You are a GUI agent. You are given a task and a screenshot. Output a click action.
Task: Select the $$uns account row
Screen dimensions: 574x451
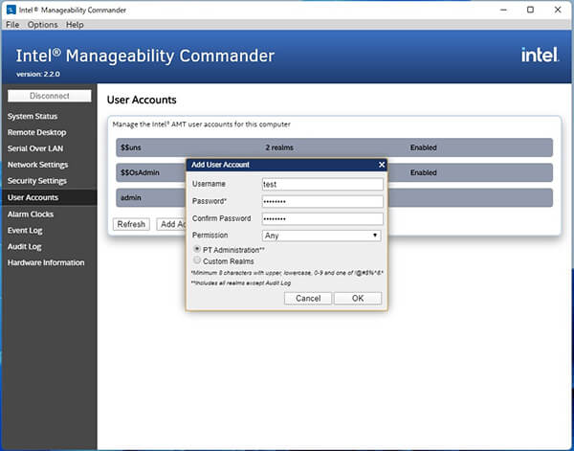(334, 147)
